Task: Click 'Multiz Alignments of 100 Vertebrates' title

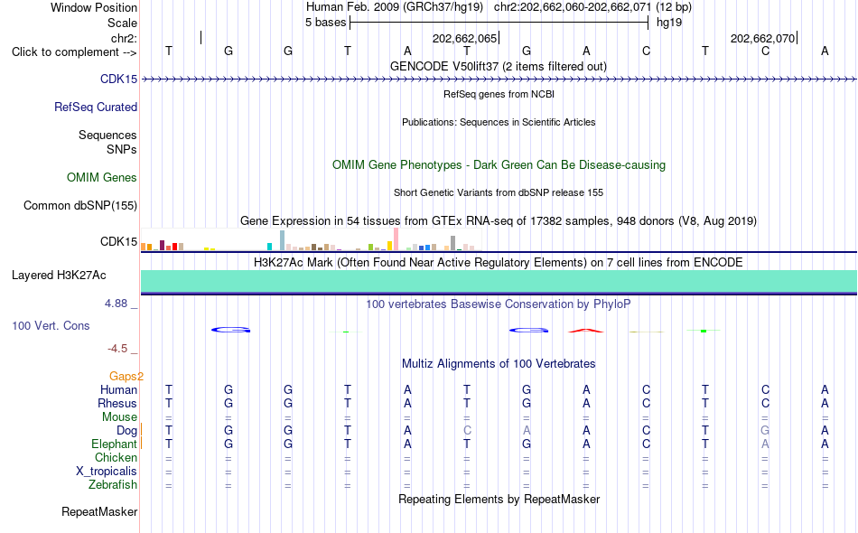Action: (x=499, y=363)
